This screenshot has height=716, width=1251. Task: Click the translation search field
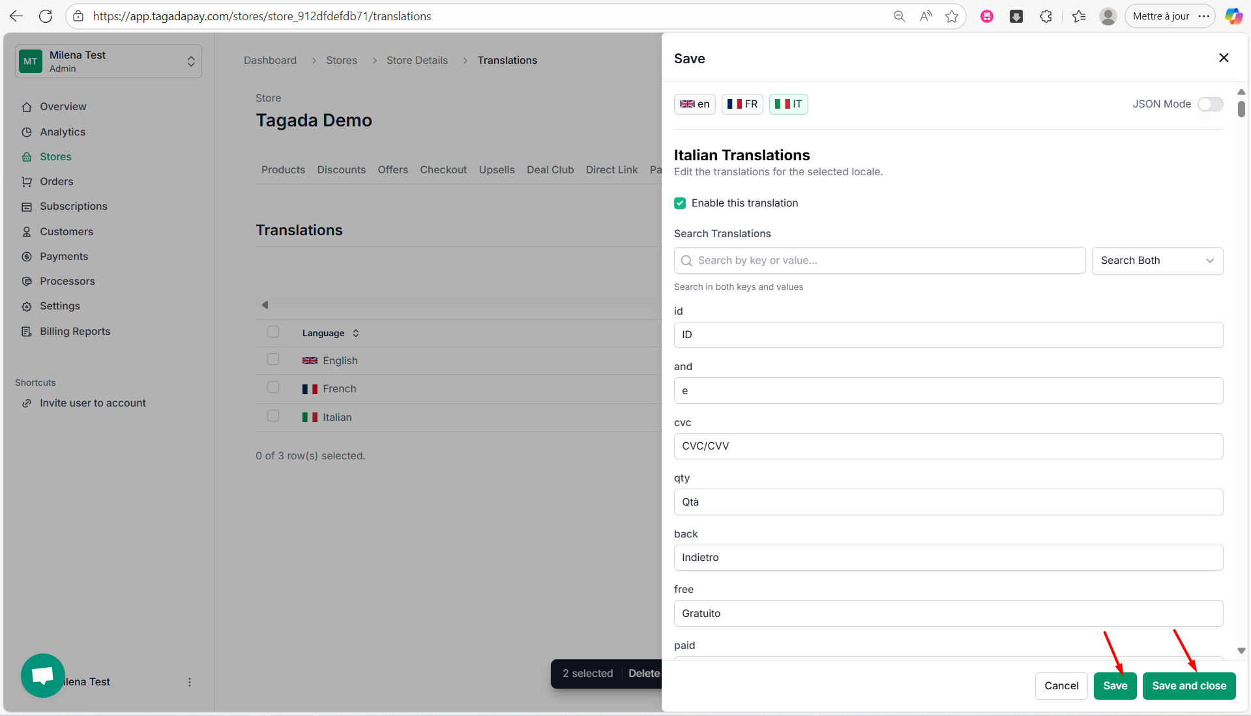(x=879, y=261)
